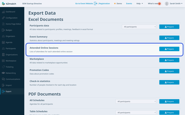Click the Sarah Smith avatar icon
Screen dimensions: 185x115
[167, 3]
